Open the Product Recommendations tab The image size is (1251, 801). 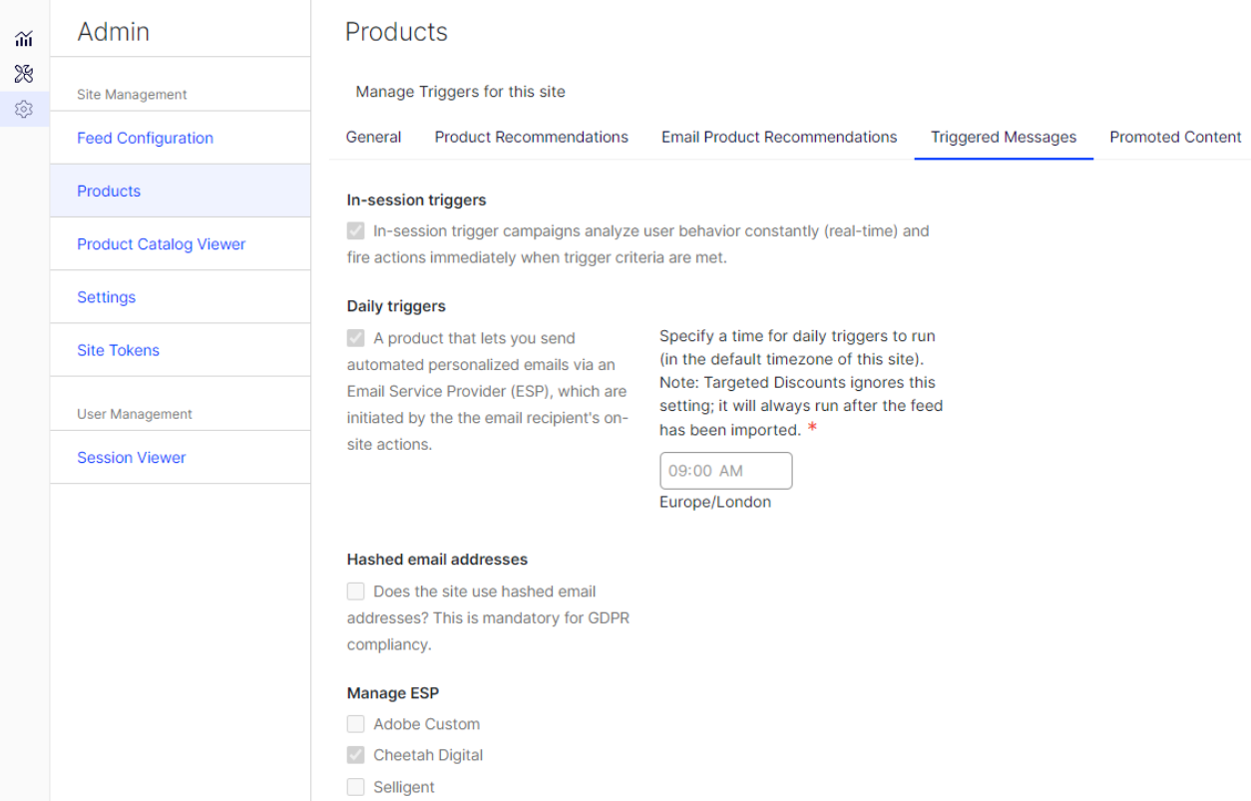[x=531, y=137]
